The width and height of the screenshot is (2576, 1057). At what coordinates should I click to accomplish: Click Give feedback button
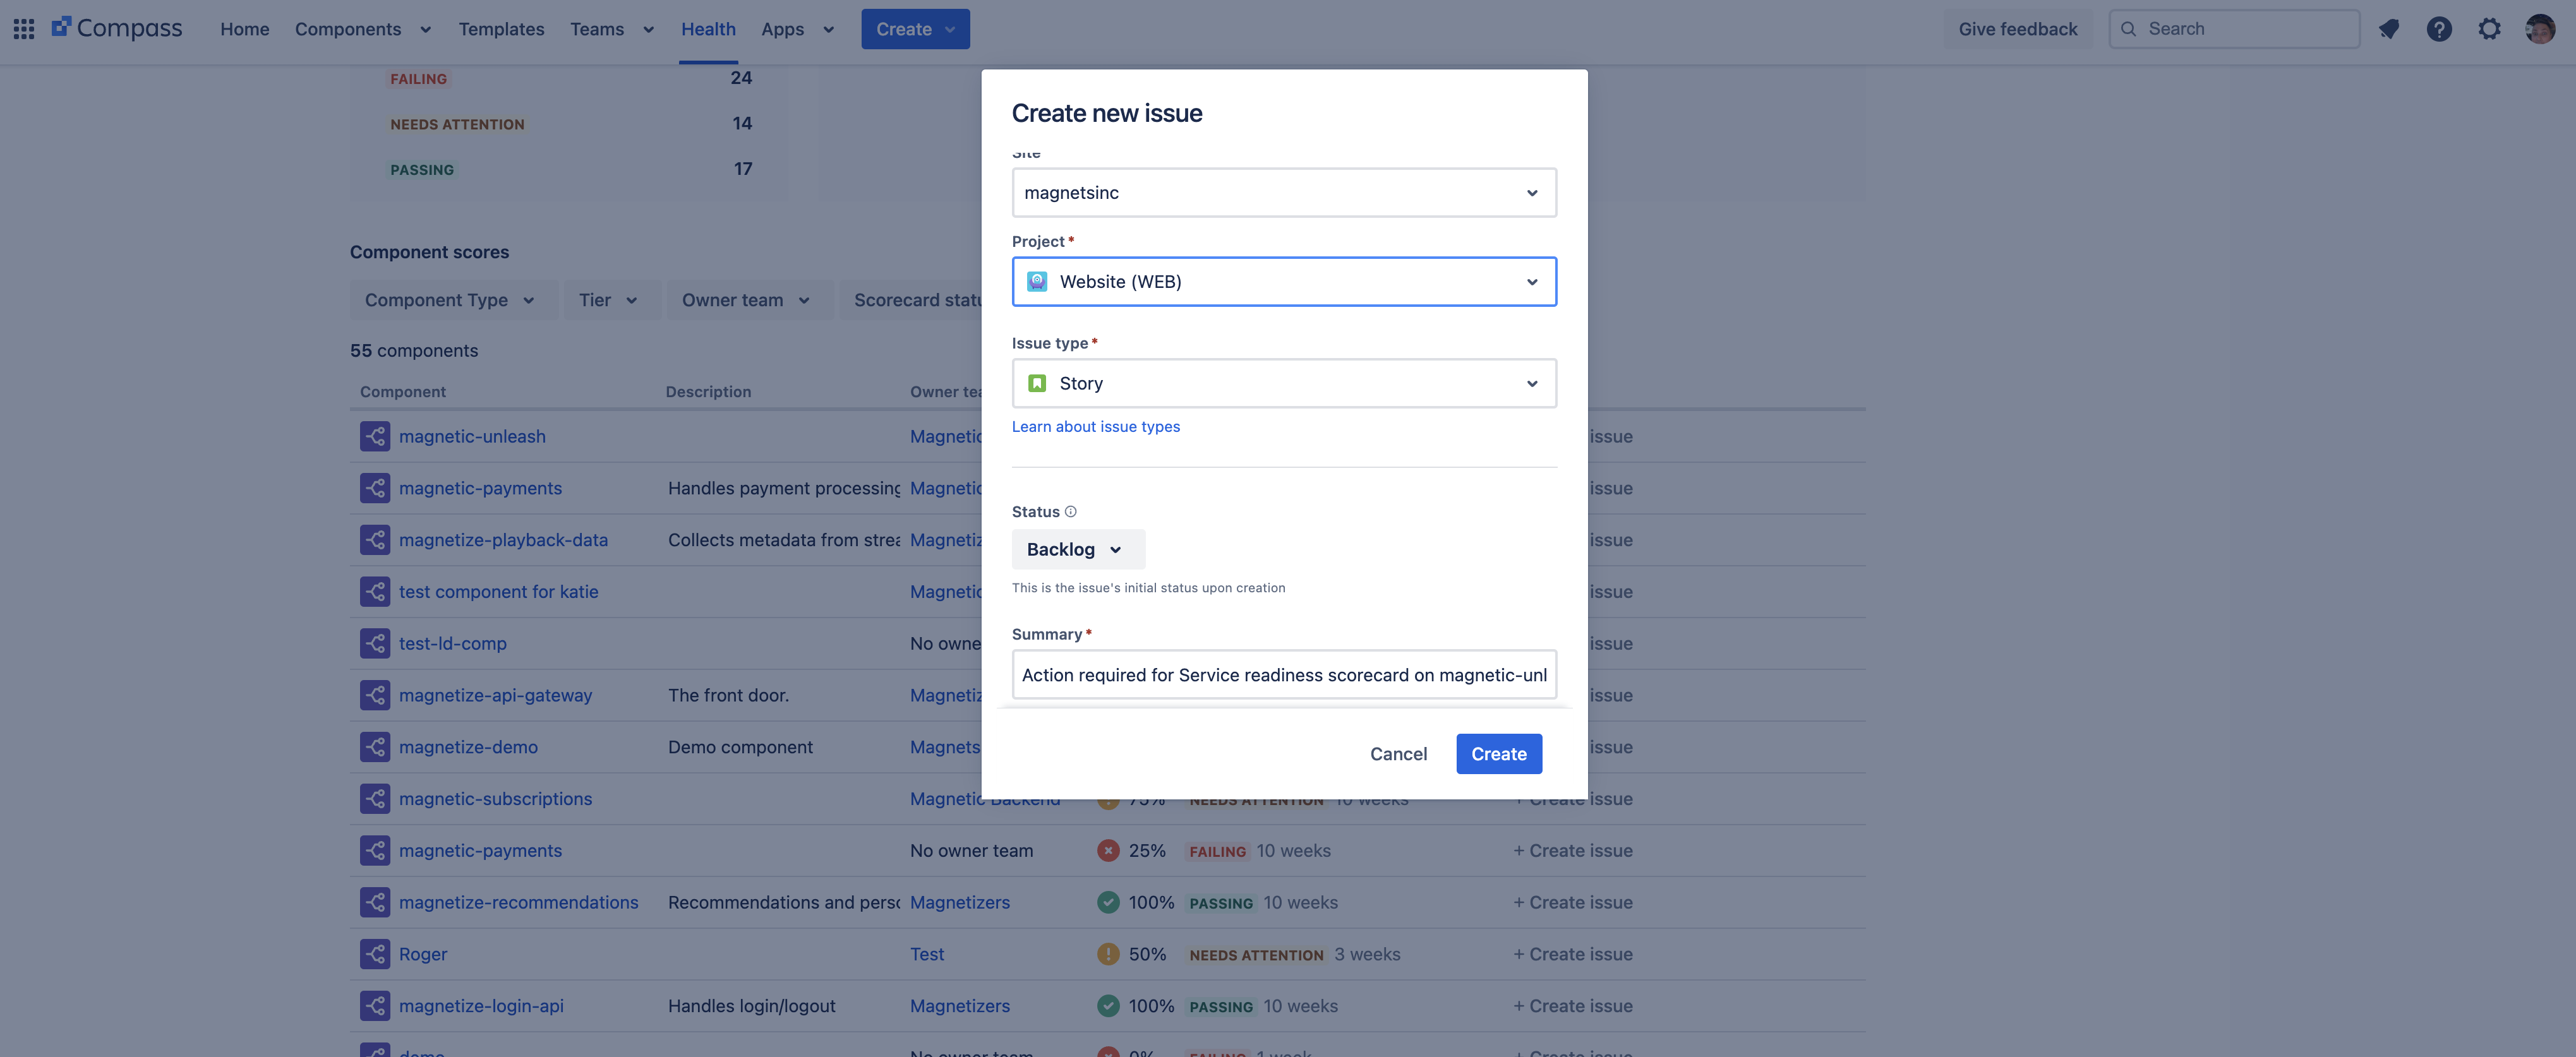pyautogui.click(x=2018, y=29)
